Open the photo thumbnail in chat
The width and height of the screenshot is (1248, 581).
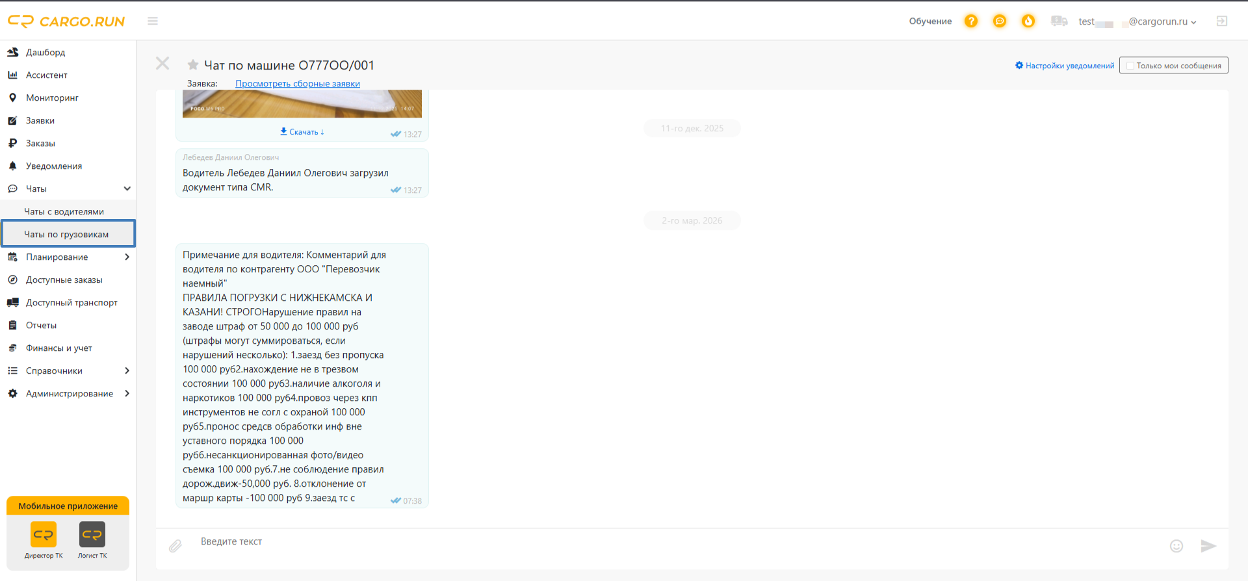(302, 104)
